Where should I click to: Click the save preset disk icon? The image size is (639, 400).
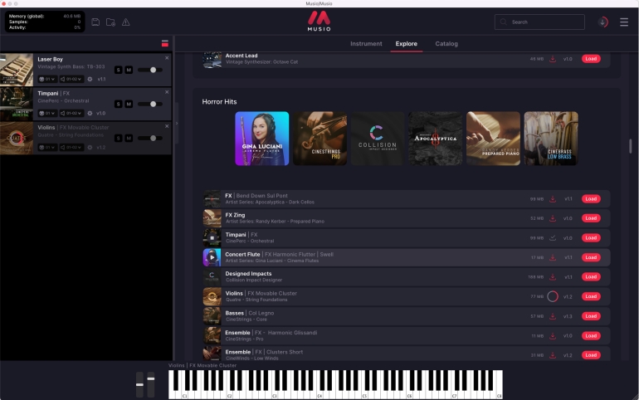(95, 22)
